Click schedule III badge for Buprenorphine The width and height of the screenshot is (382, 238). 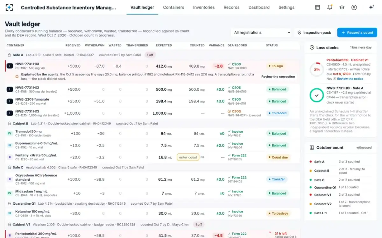(x=10, y=145)
